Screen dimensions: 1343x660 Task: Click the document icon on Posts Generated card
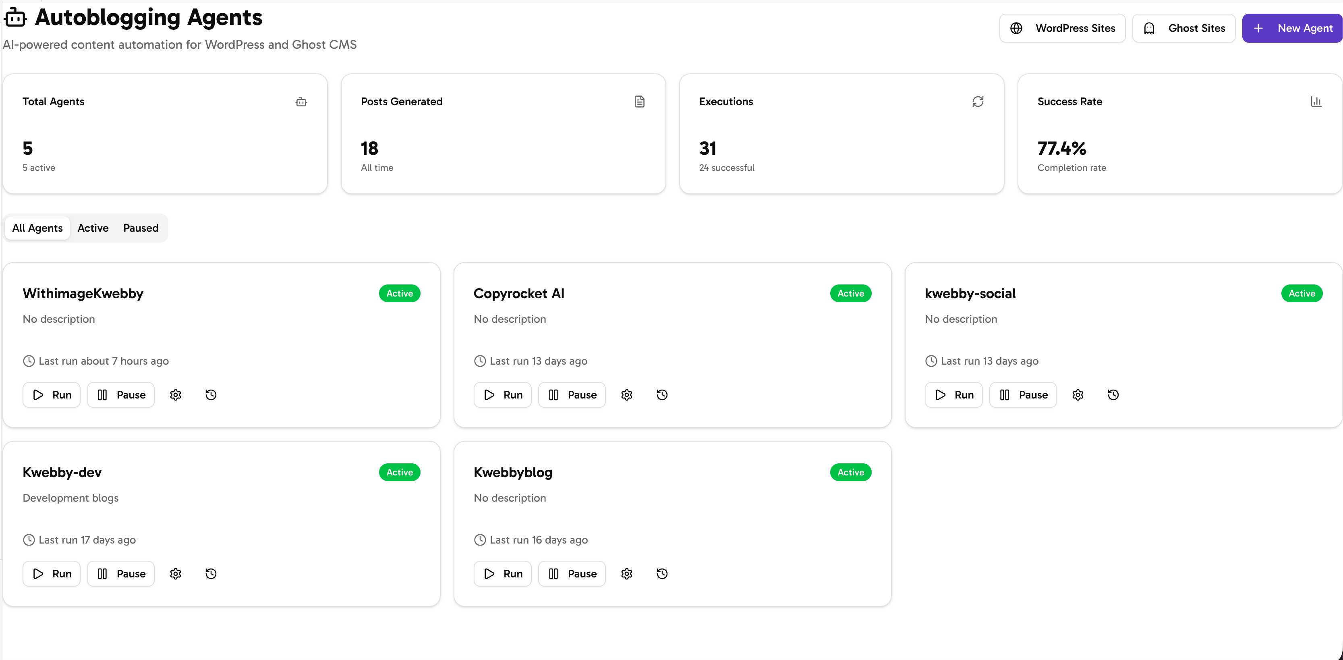coord(640,102)
